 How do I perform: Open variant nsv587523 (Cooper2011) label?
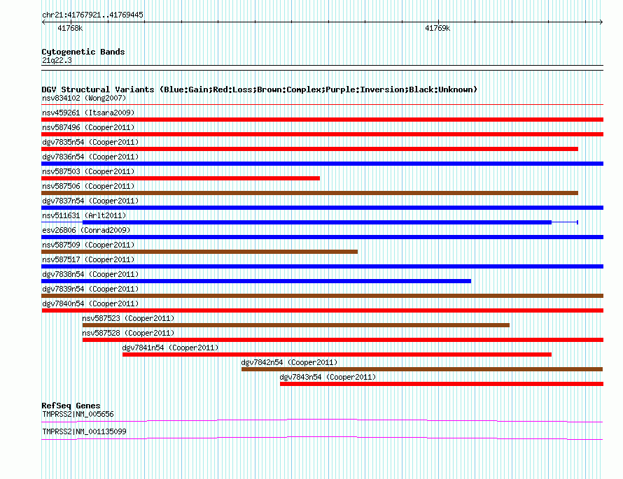coord(128,318)
